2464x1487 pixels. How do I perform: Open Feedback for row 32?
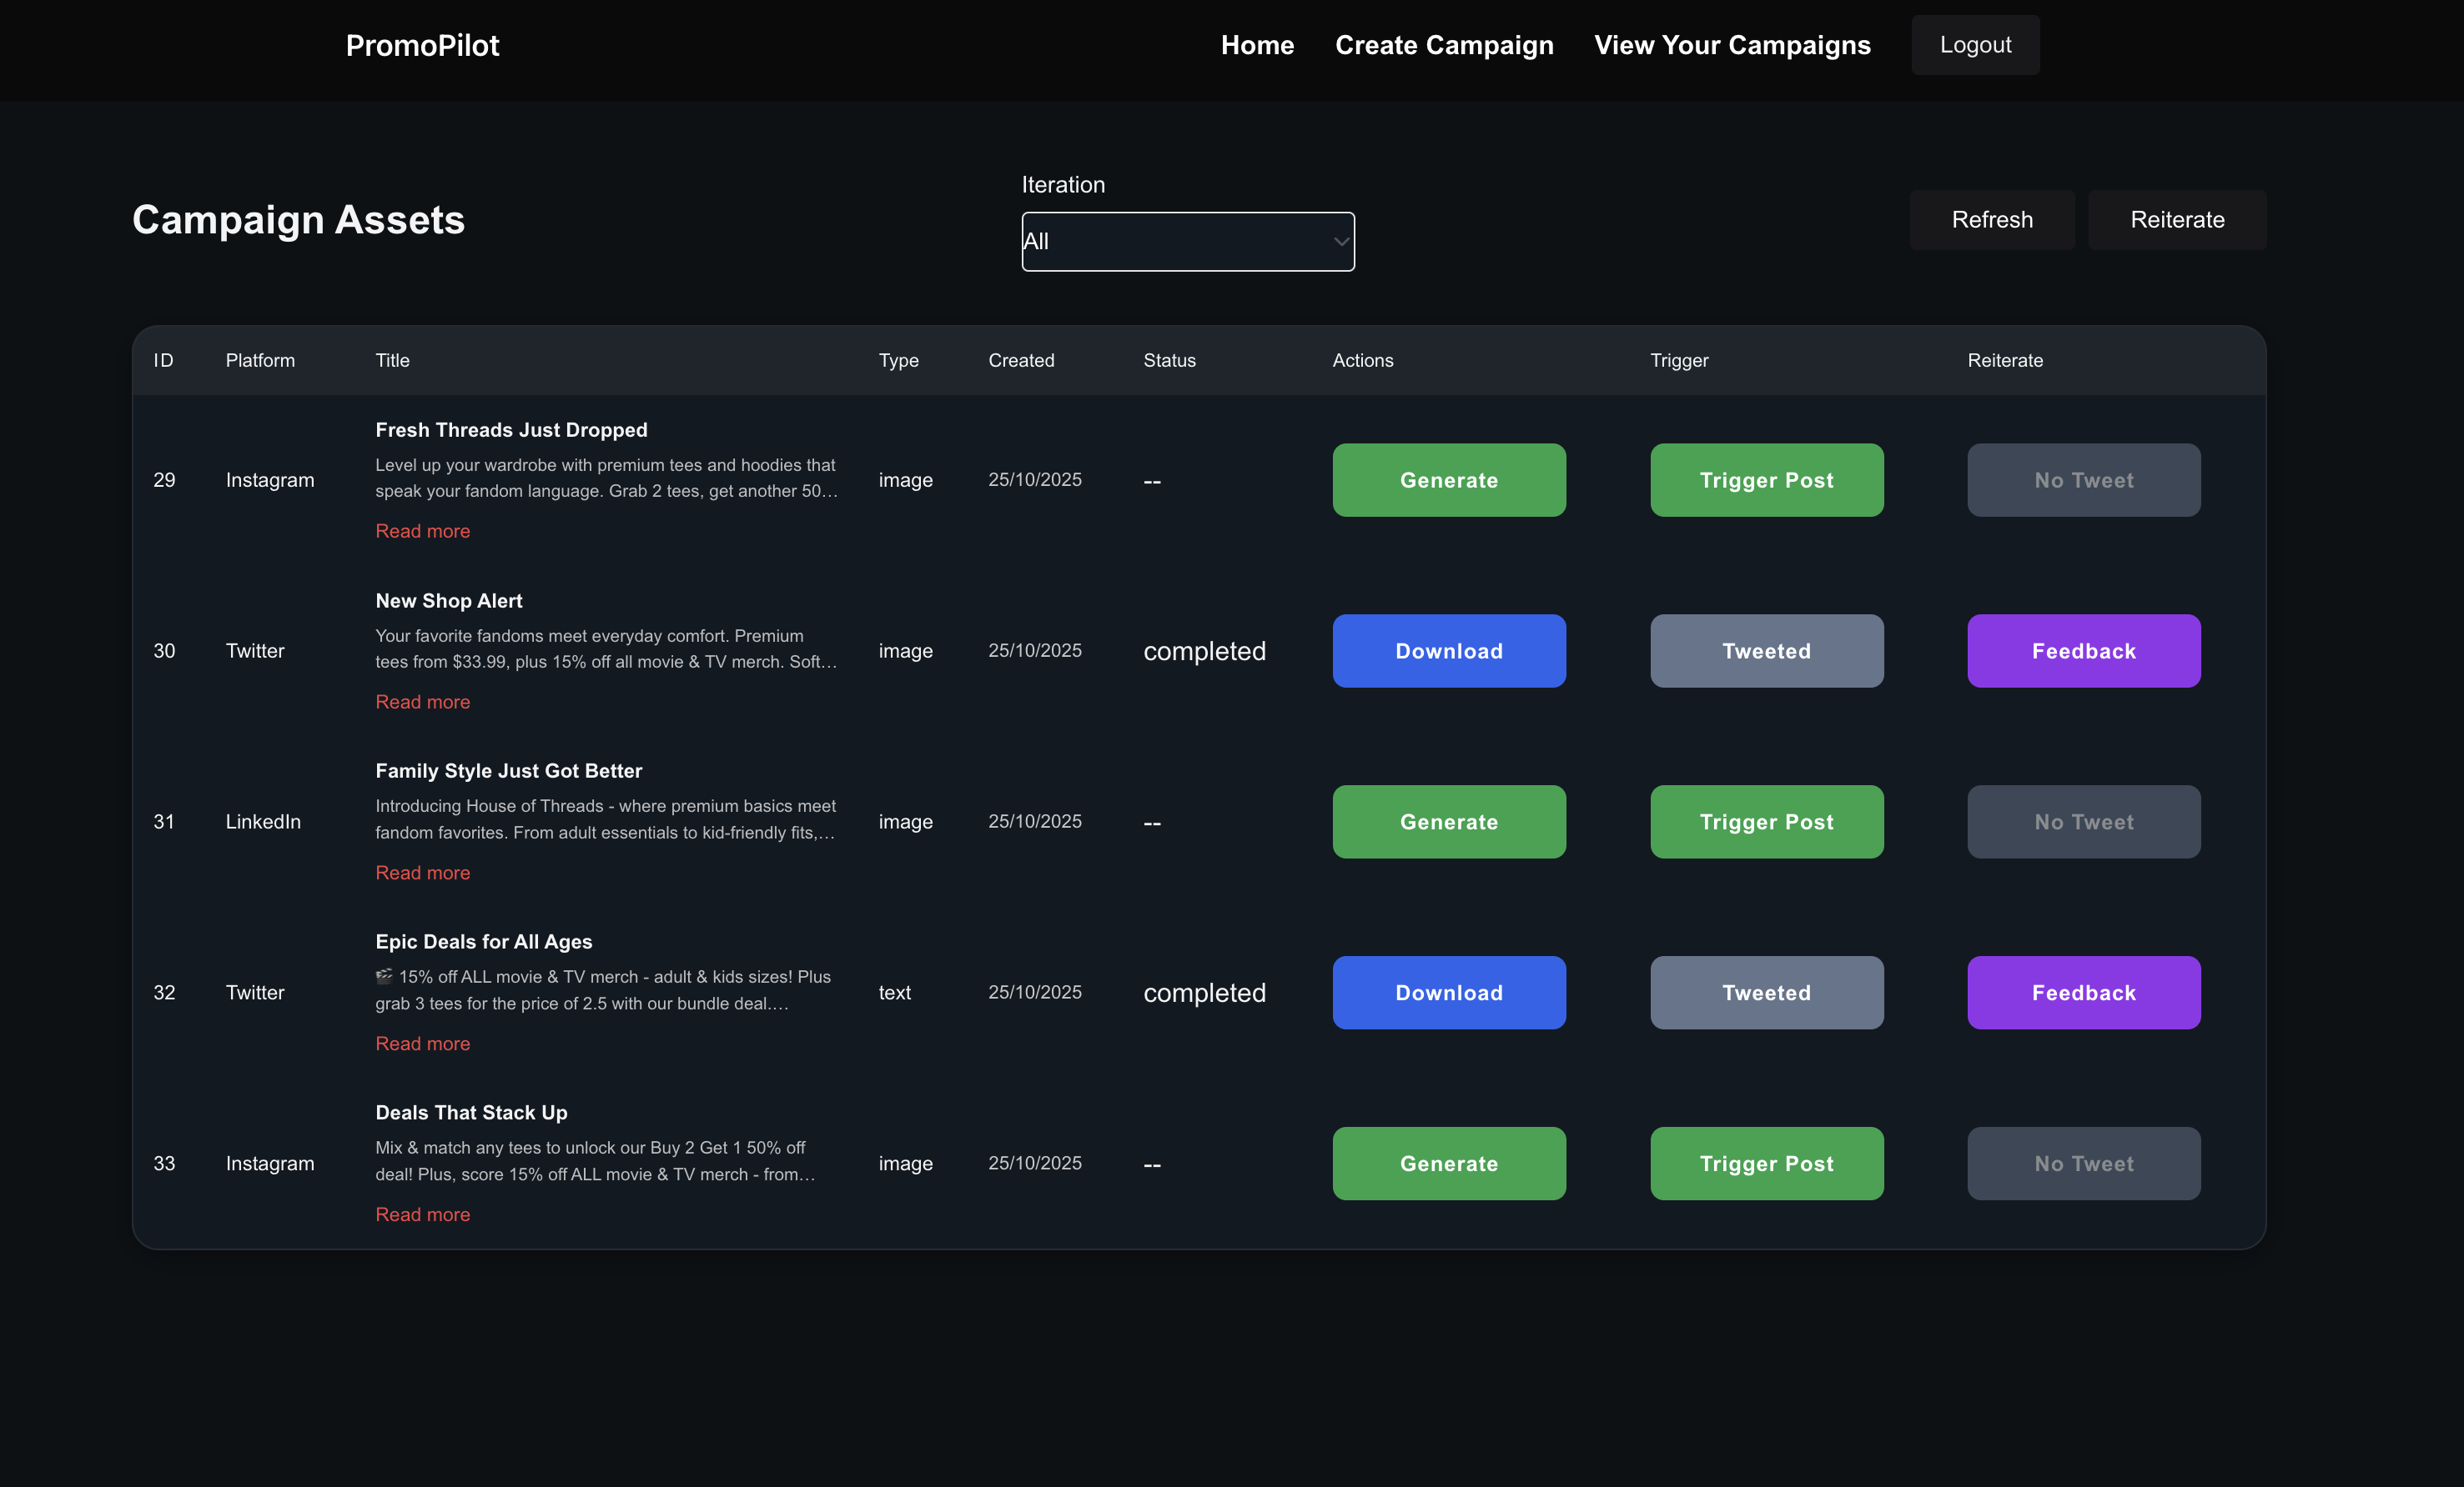[x=2083, y=993]
